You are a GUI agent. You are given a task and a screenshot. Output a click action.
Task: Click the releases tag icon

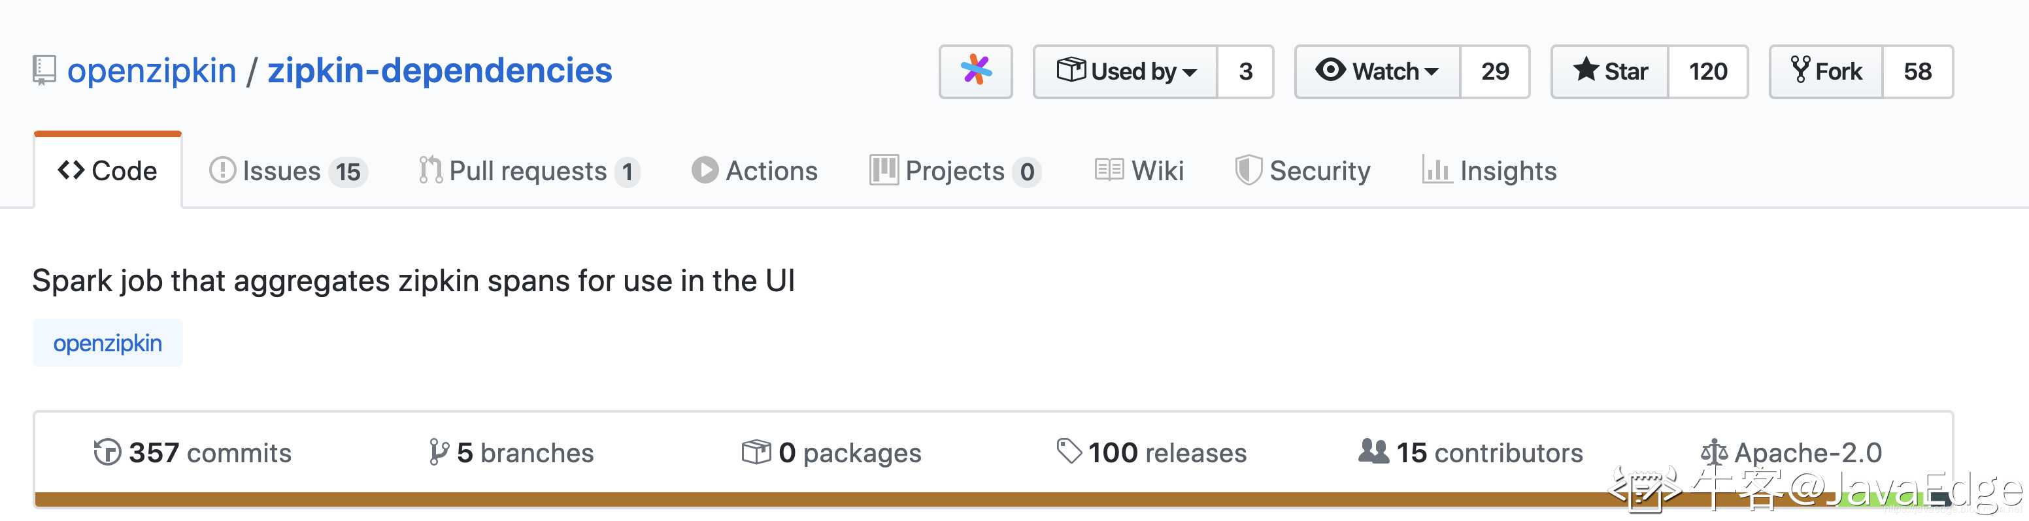[1069, 452]
